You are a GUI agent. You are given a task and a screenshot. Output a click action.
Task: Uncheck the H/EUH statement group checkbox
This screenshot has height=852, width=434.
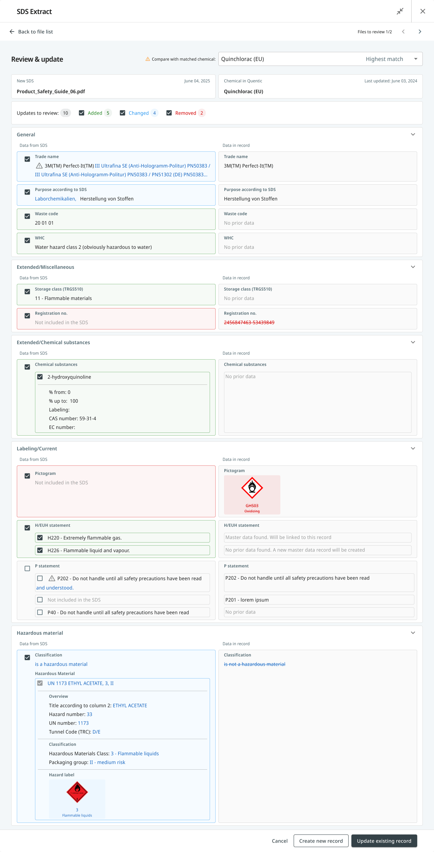27,528
